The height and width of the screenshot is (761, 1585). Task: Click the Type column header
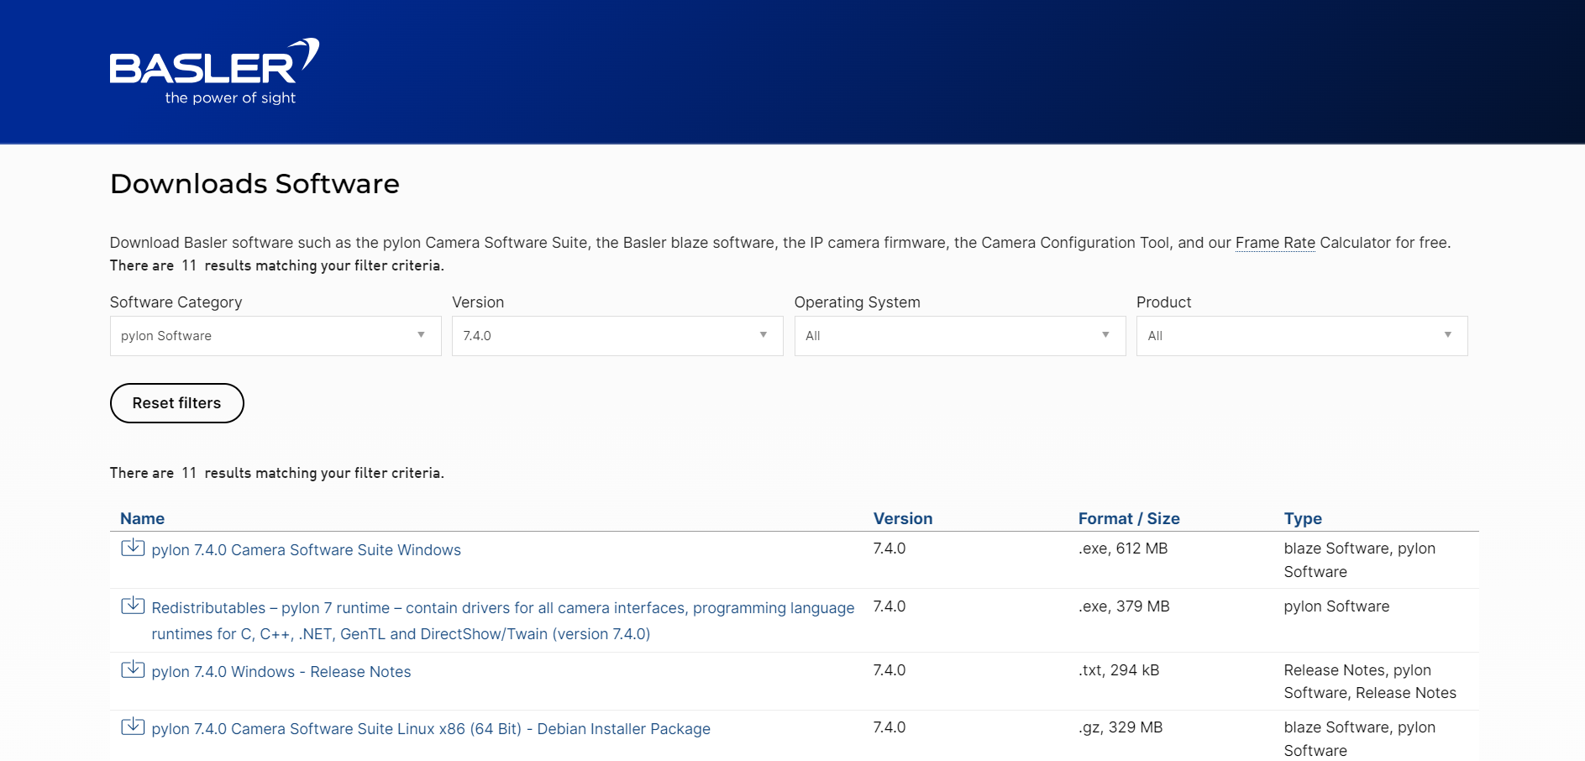coord(1303,519)
